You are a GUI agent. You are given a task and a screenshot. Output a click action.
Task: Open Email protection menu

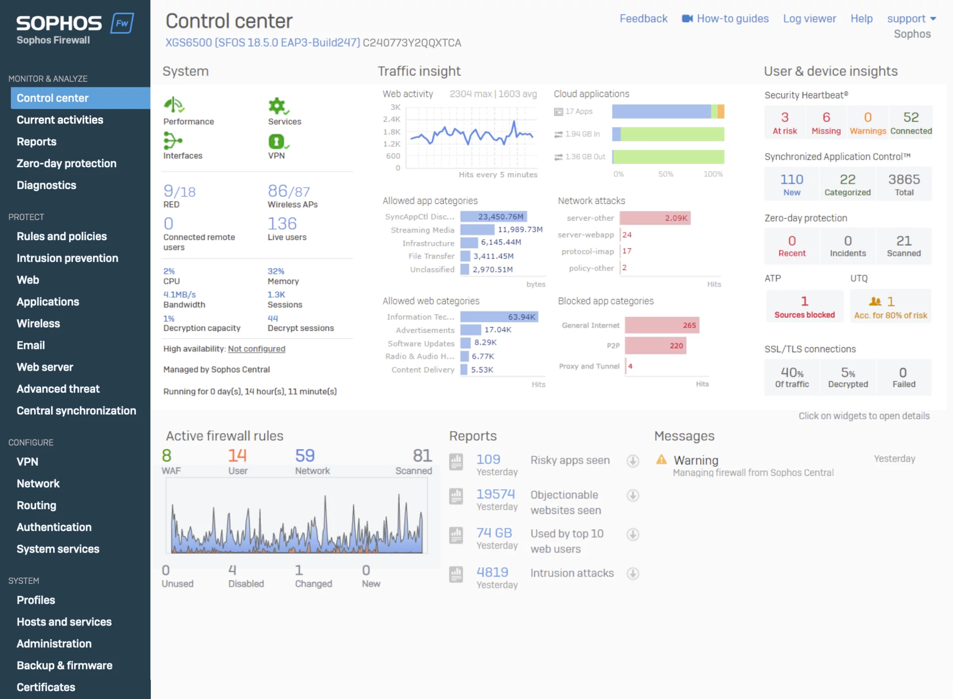31,346
